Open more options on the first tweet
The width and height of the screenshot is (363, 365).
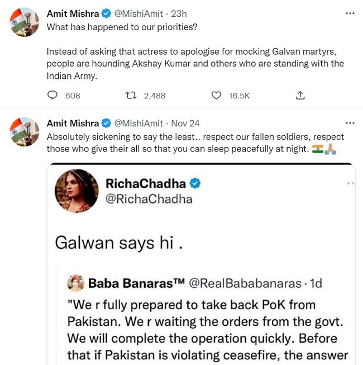[x=350, y=13]
